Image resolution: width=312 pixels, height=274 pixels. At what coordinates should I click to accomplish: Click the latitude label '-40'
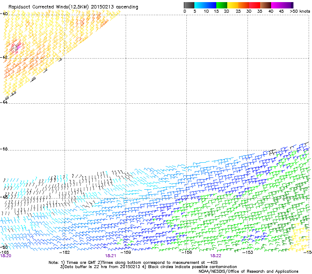click(x=4, y=14)
